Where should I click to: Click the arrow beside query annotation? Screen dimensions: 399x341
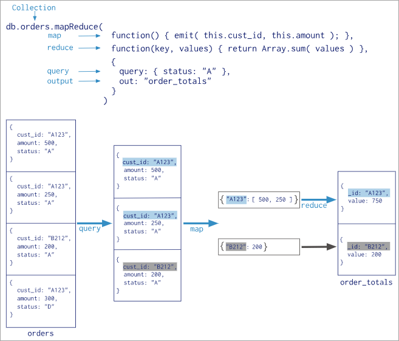(x=89, y=71)
